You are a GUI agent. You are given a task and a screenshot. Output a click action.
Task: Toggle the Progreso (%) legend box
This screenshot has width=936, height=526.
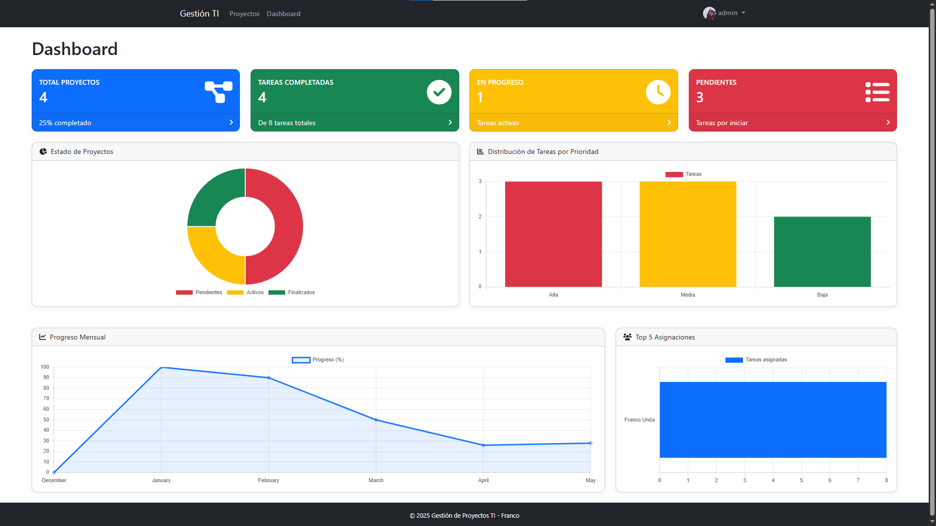(301, 360)
